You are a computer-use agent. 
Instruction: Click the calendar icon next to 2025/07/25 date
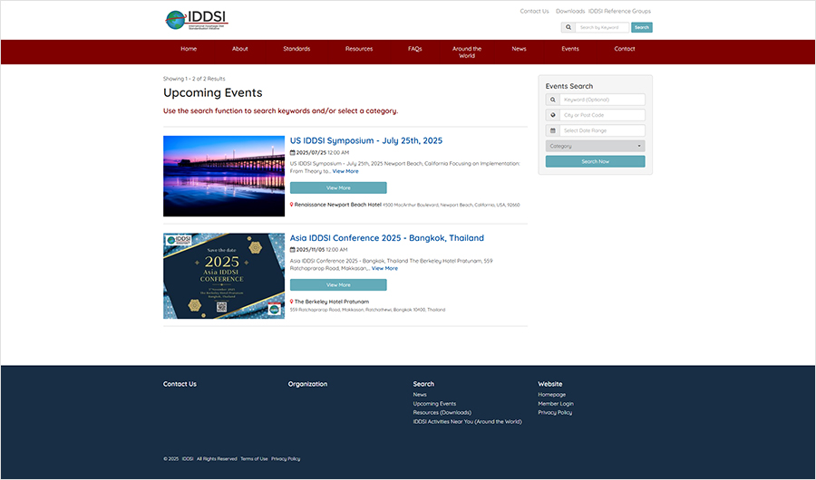[293, 153]
